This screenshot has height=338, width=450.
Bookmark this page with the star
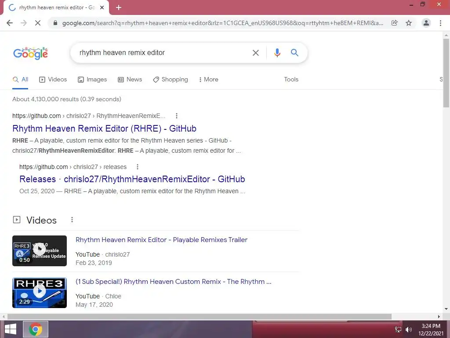click(409, 23)
